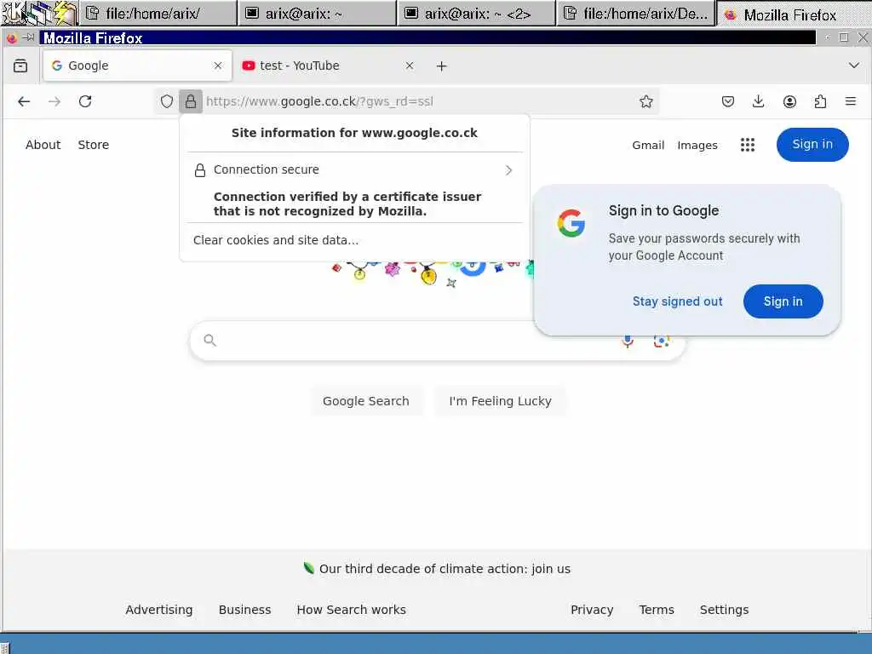Switch to the Google tab

(x=137, y=66)
